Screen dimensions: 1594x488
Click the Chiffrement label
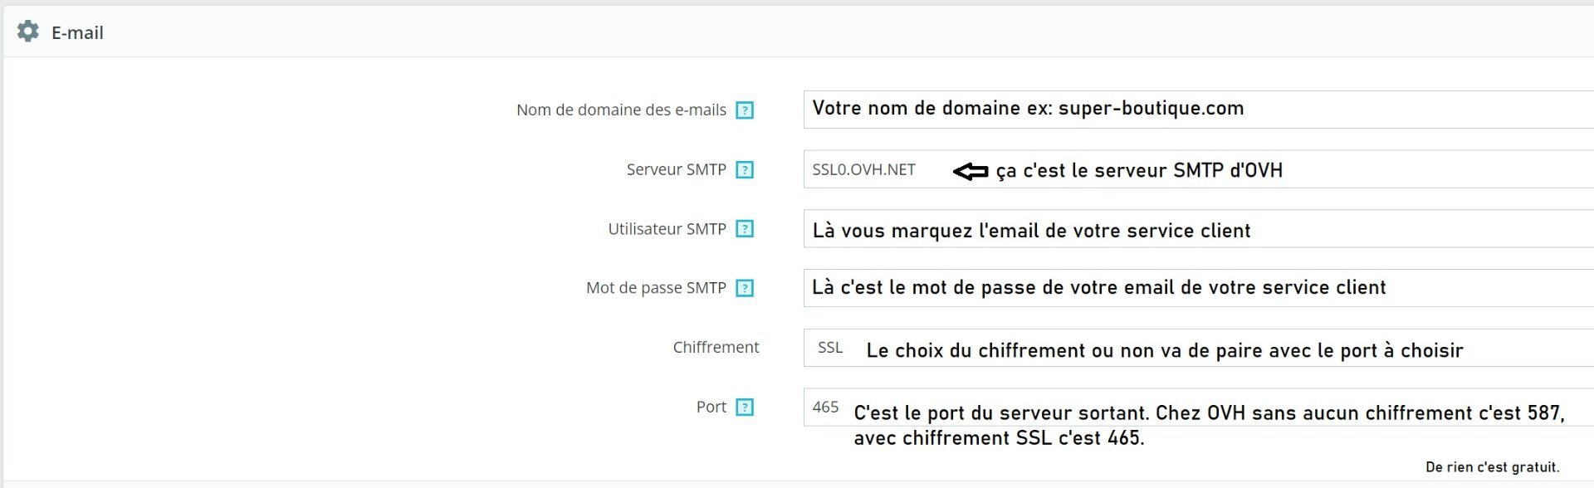click(x=716, y=347)
